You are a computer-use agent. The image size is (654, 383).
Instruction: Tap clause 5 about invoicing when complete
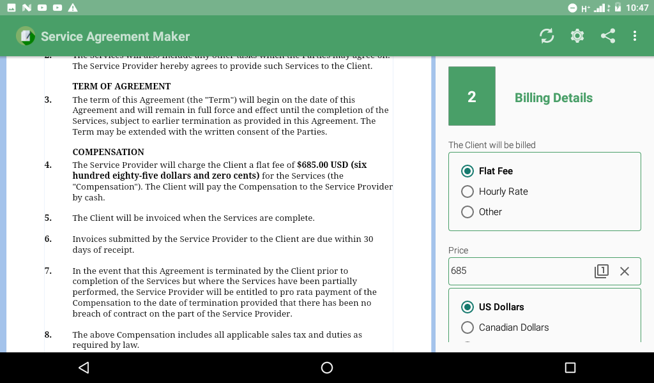(194, 218)
